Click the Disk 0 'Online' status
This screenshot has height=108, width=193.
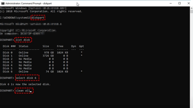point(23,52)
